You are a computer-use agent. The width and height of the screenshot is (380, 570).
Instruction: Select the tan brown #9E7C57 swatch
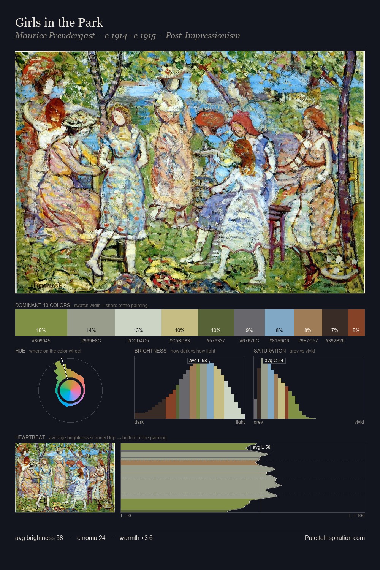click(308, 323)
